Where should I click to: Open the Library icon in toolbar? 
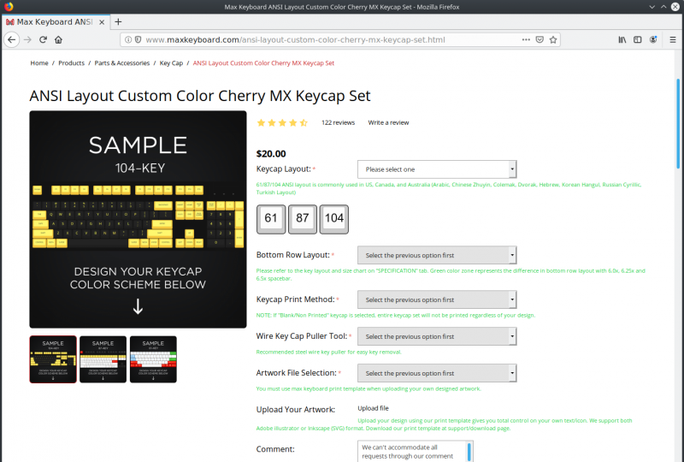tap(622, 39)
